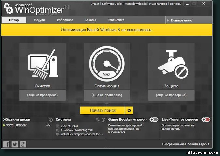220x156 pixels.
Task: Open the More downloads link
Action: (136, 4)
